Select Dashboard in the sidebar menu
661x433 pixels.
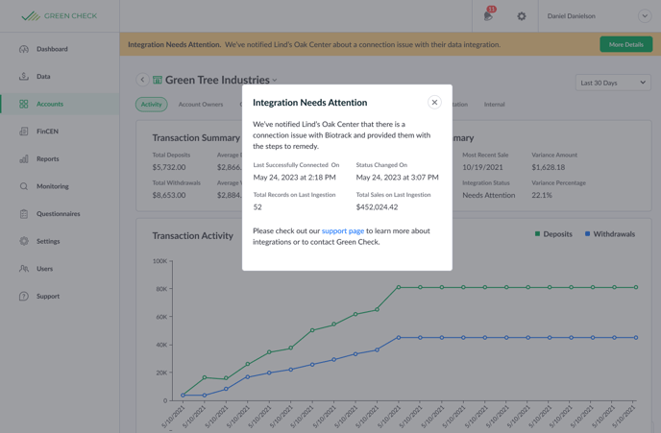tap(52, 49)
